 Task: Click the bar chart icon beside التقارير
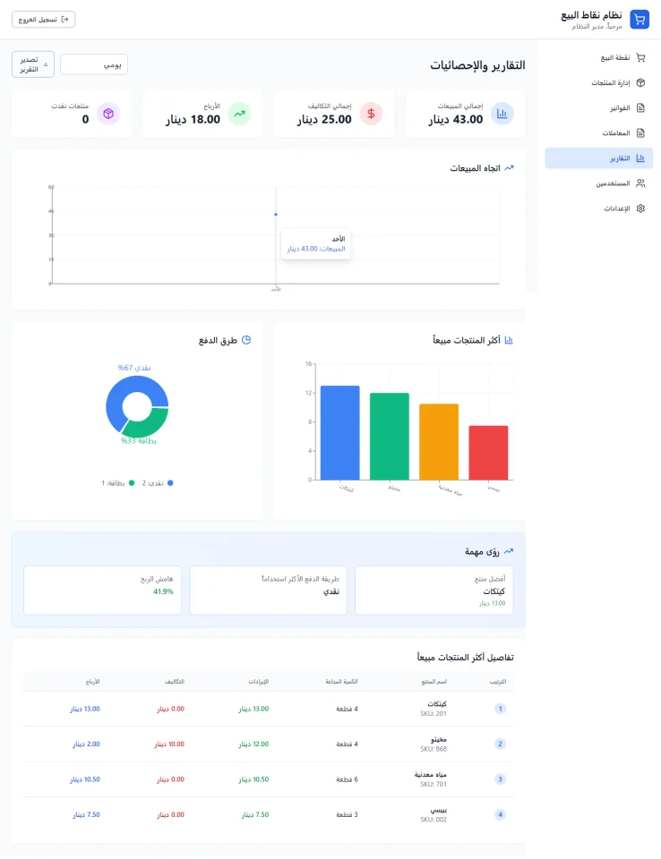640,158
